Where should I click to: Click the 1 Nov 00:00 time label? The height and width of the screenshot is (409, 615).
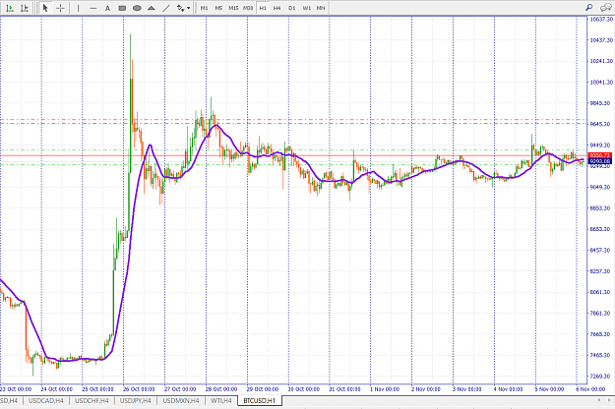click(385, 389)
